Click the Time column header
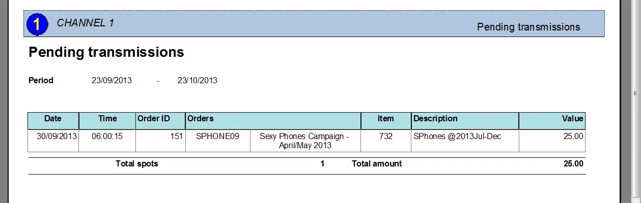Viewport: 641px width, 203px height. pos(107,119)
